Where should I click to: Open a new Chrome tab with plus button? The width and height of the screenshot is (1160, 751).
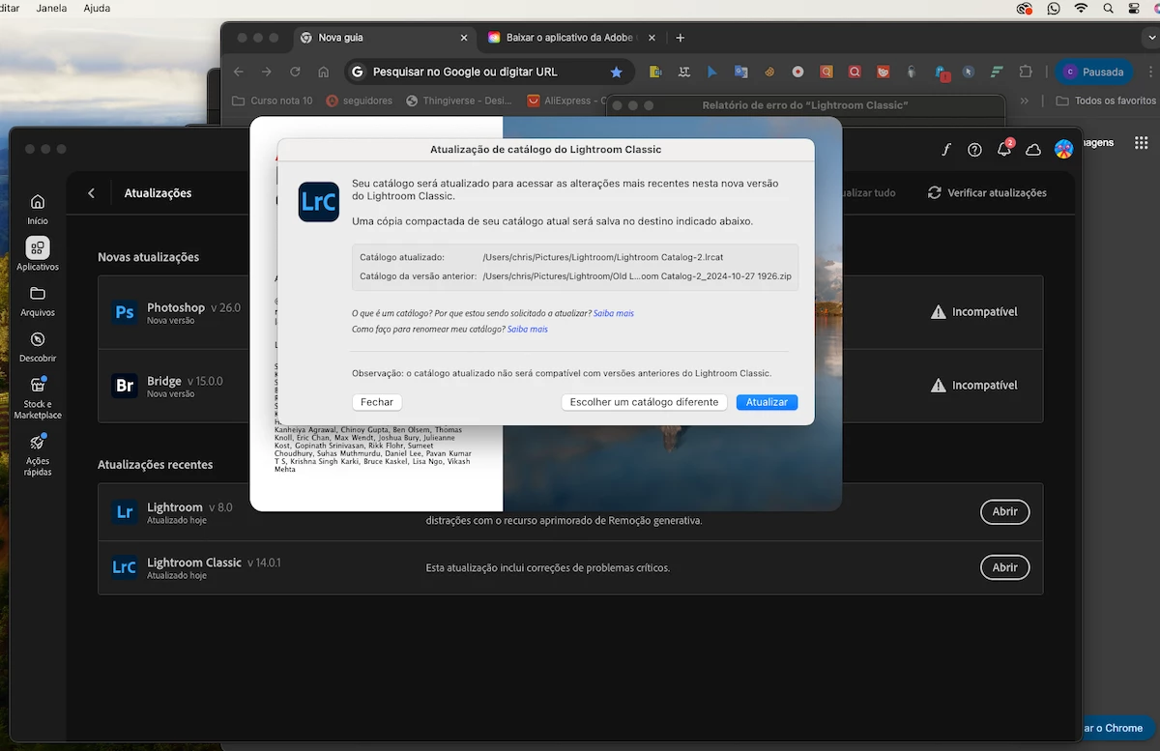point(681,38)
